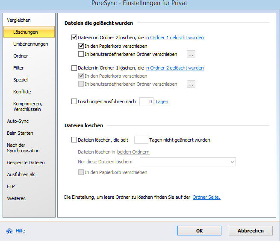Open Auto-Sync settings

tap(18, 121)
